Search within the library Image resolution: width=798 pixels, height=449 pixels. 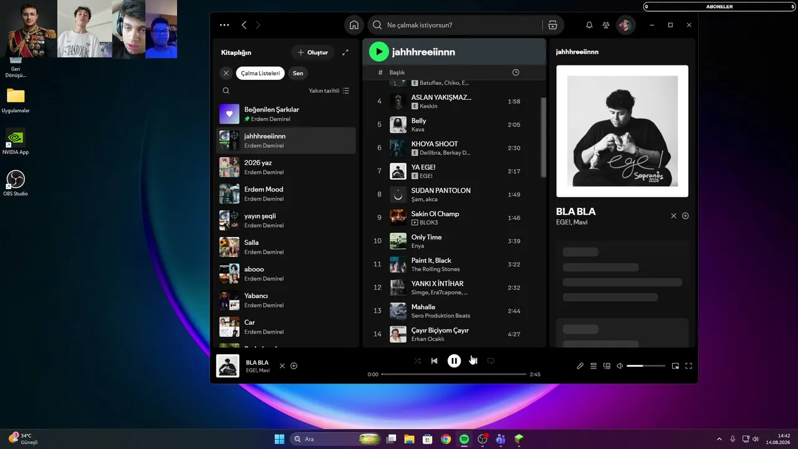pos(226,90)
